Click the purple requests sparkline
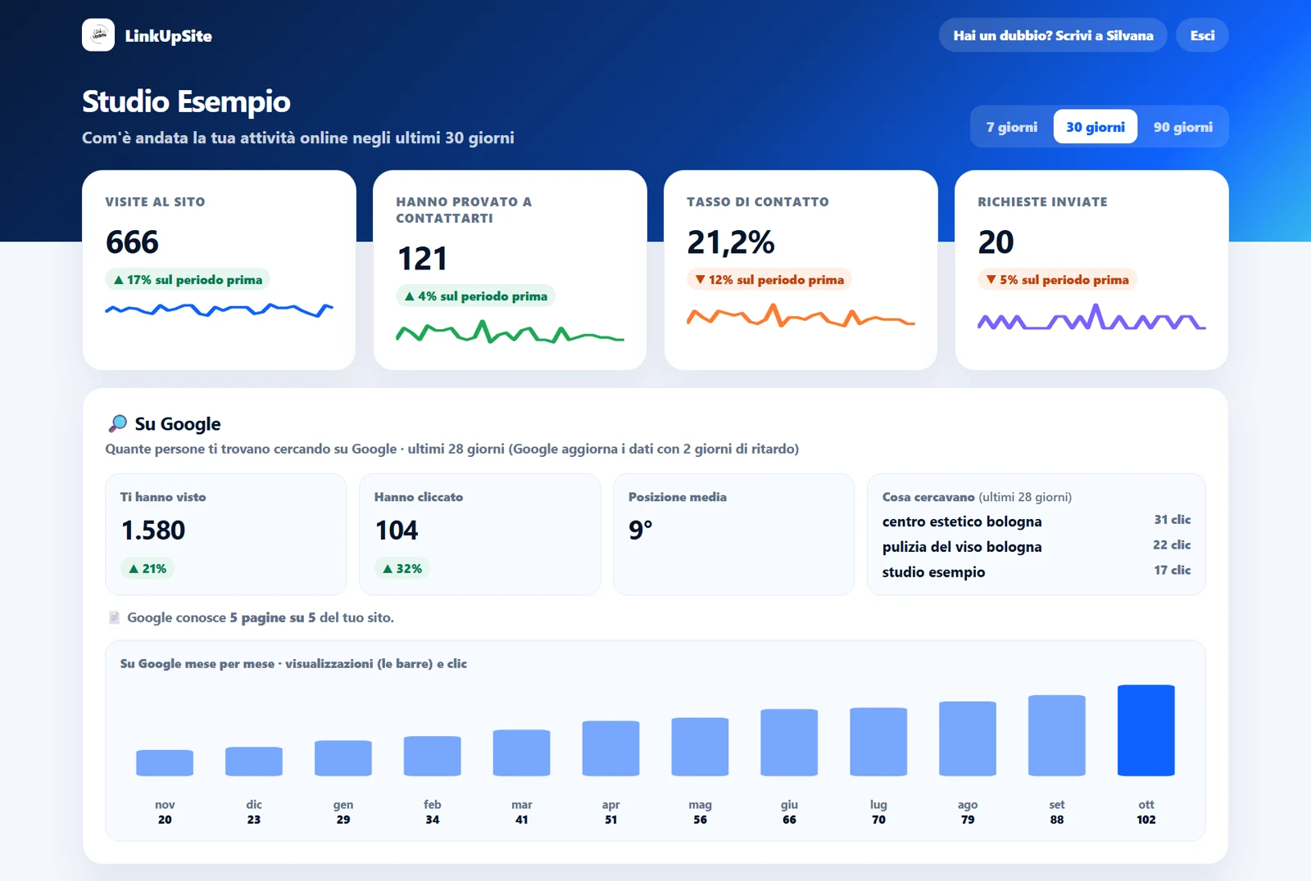 (1091, 318)
